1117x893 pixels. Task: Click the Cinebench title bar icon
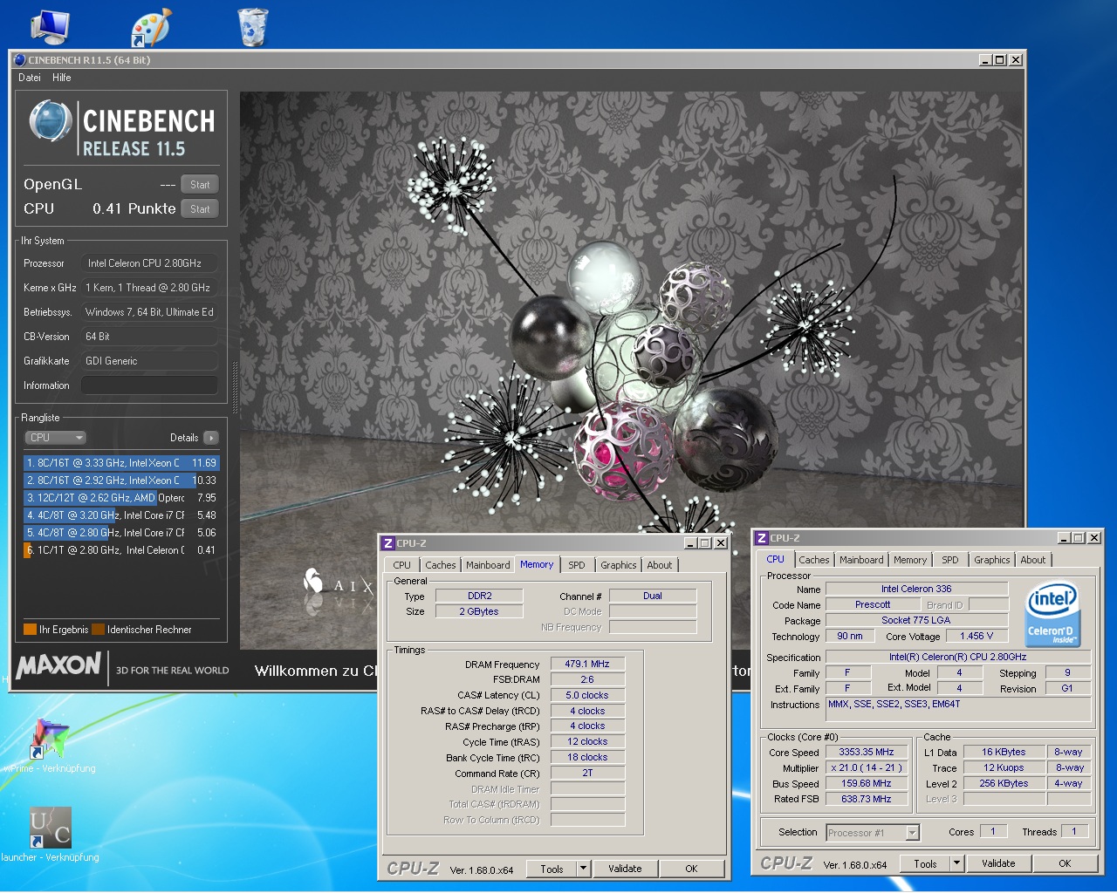19,60
